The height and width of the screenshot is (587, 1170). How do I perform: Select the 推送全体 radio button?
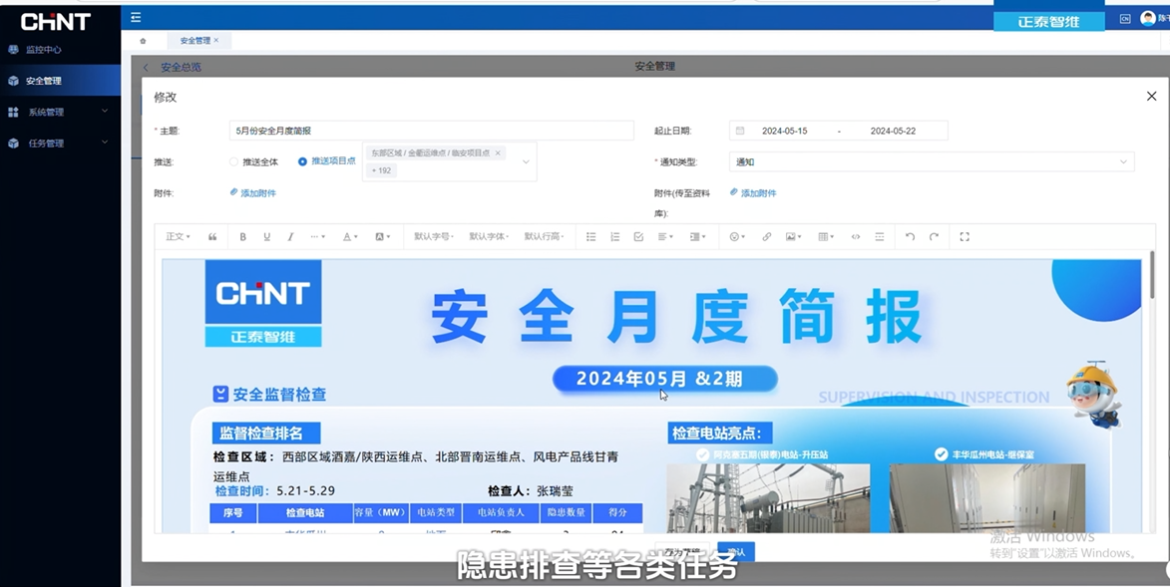click(x=233, y=161)
